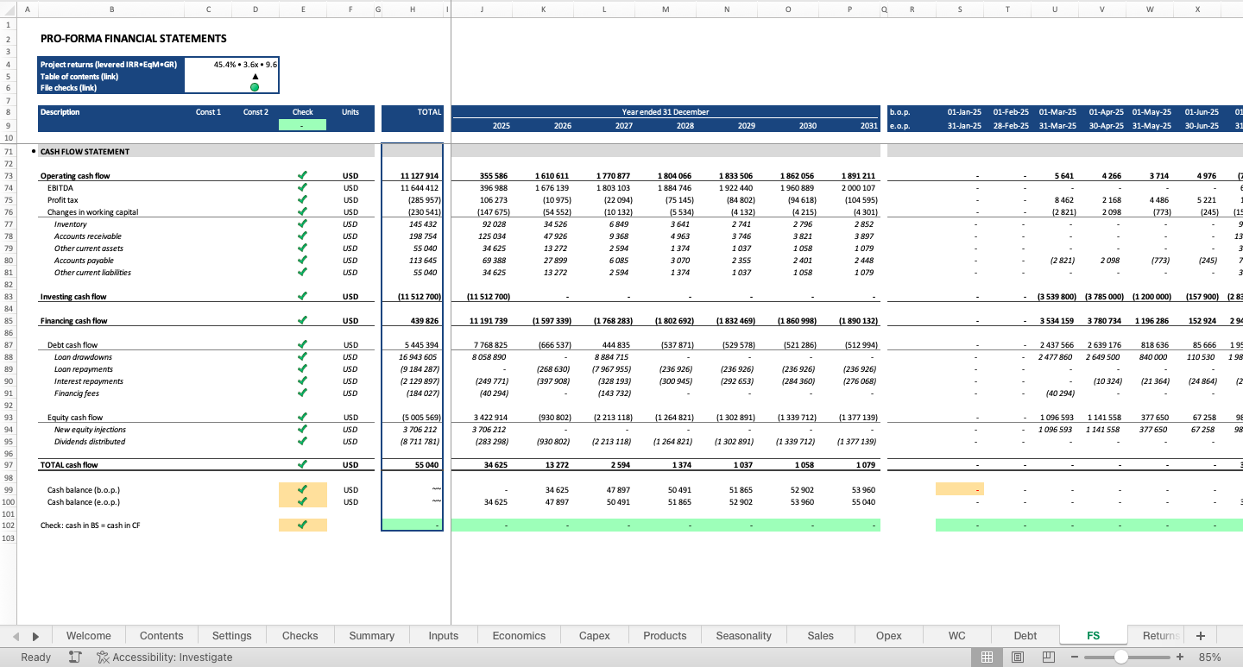Switch to the Economics sheet tab
The image size is (1243, 667).
coord(519,636)
